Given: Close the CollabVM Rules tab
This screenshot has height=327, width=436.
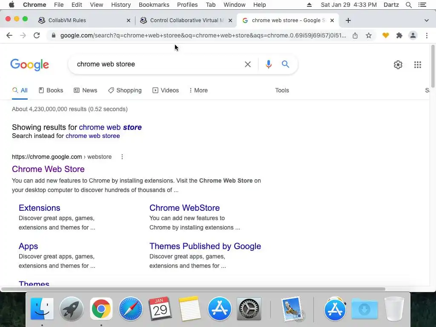Looking at the screenshot, I should (x=129, y=20).
